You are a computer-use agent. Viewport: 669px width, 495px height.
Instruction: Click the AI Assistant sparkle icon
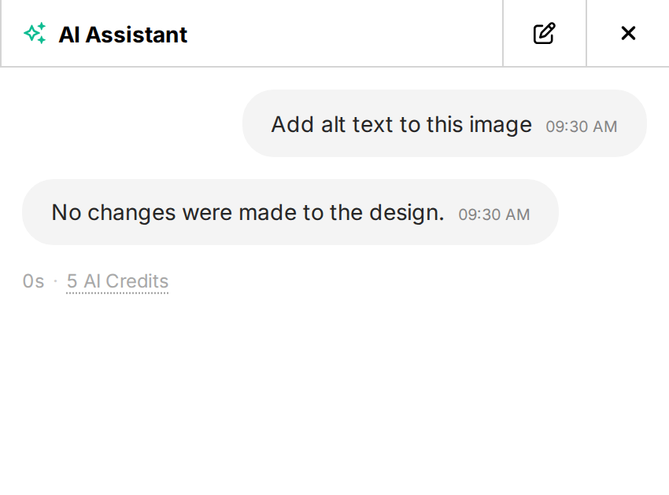[35, 33]
